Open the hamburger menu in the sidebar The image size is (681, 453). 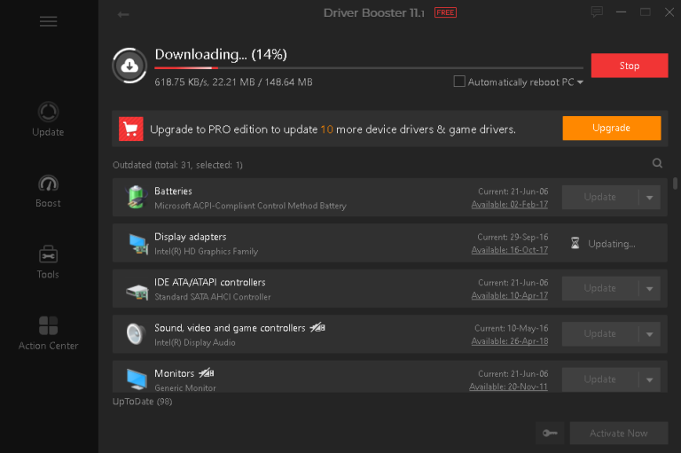pos(48,21)
